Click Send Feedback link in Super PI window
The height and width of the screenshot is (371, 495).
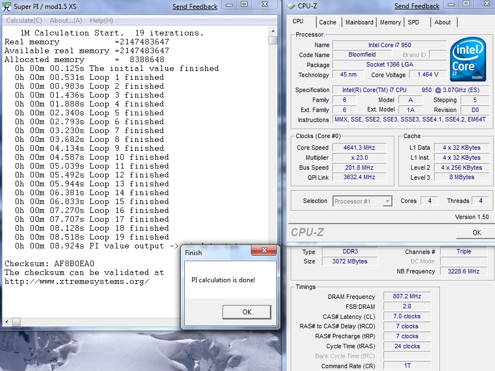pos(195,7)
